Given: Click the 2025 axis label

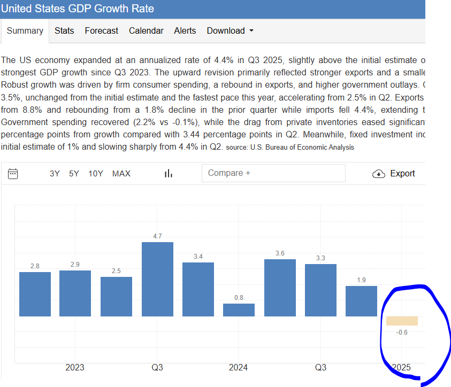Looking at the screenshot, I should pyautogui.click(x=401, y=367).
